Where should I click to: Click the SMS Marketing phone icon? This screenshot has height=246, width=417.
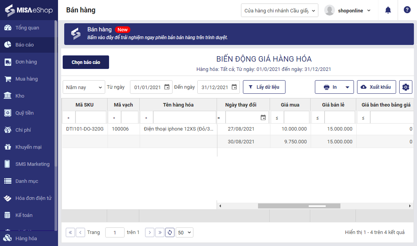8,164
